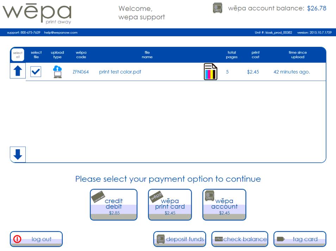Click the wēpa account kiosk icon
The height and width of the screenshot is (251, 336).
[209, 196]
